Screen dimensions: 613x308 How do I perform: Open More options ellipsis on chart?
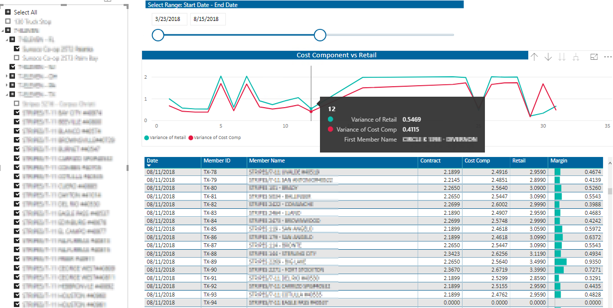click(607, 57)
